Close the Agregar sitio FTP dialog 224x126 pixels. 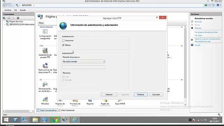click(162, 17)
